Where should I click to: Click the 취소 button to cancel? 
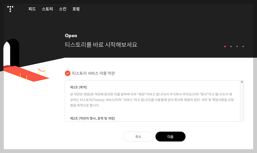click(138, 137)
